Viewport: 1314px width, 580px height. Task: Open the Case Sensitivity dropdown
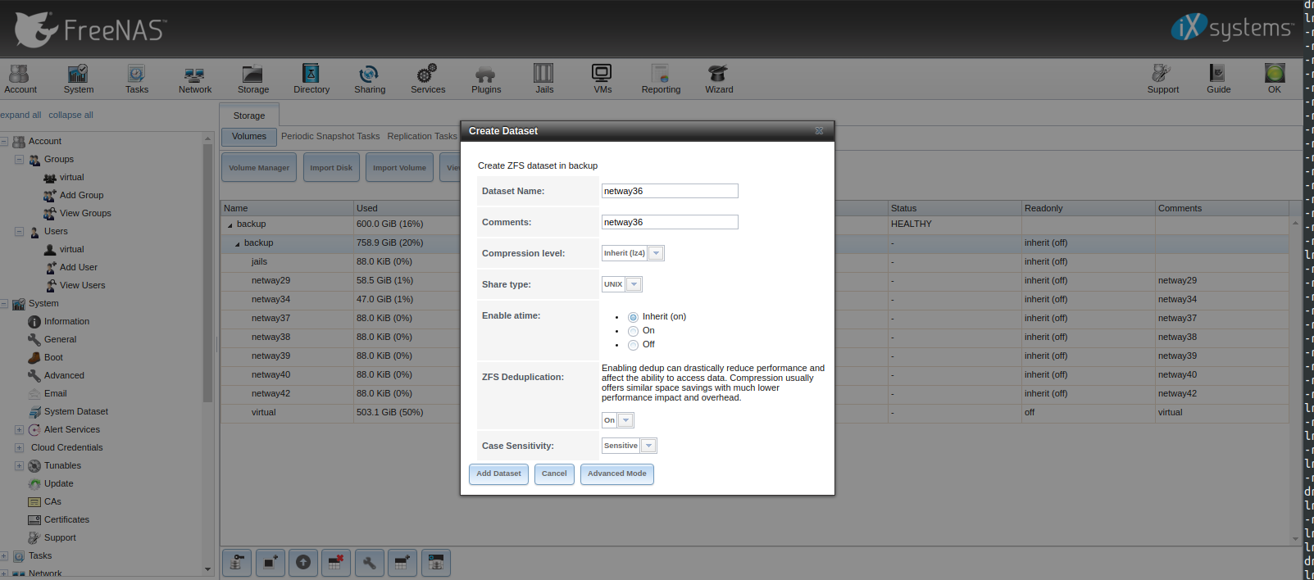648,446
